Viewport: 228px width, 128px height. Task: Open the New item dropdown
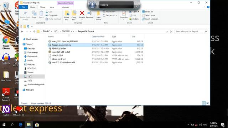coord(109,12)
